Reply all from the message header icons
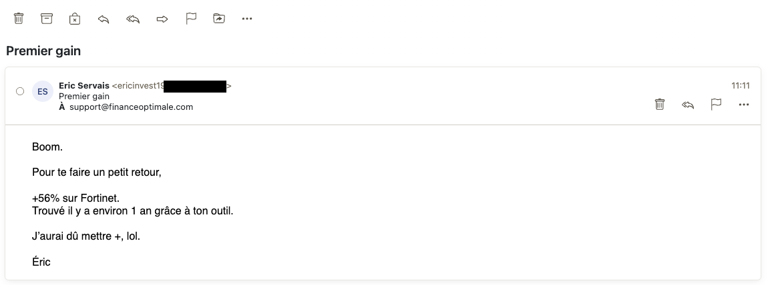This screenshot has height=285, width=768. (688, 105)
